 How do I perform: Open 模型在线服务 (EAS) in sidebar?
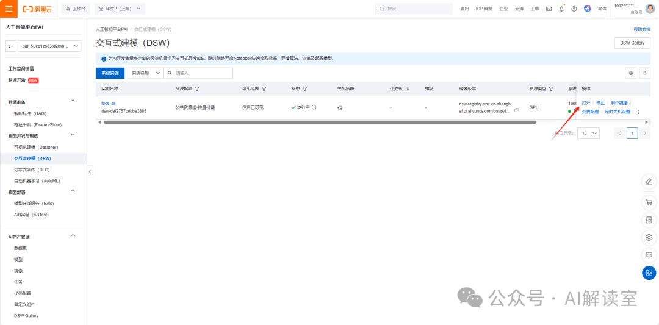point(34,203)
